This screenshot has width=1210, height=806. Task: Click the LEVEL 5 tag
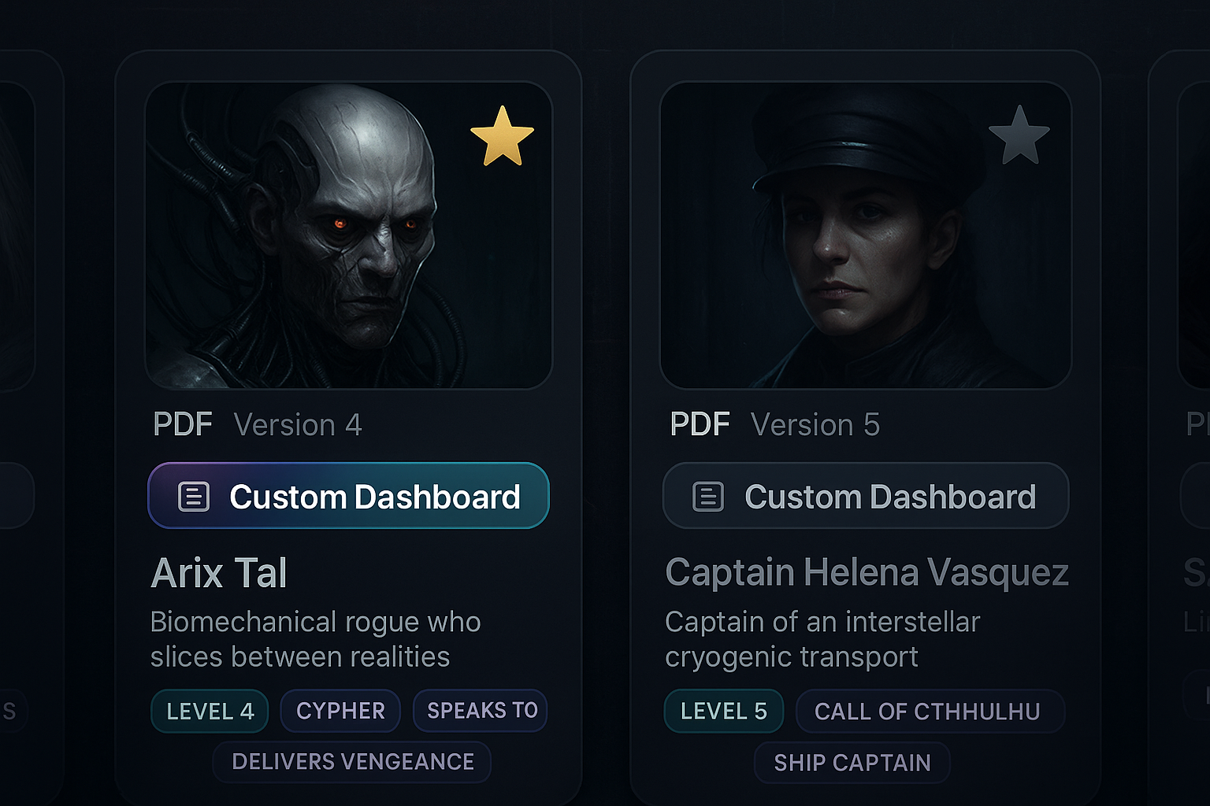point(723,712)
